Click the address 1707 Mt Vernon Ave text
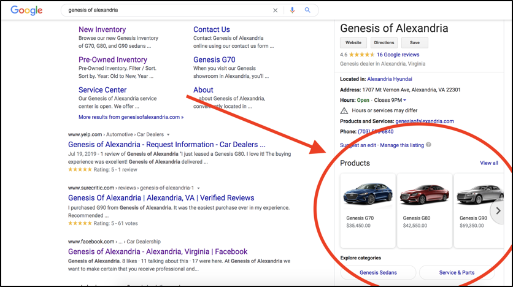Viewport: 513px width, 287px height. tap(411, 90)
